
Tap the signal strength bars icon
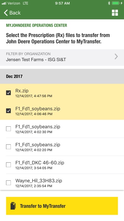[x=4, y=3]
